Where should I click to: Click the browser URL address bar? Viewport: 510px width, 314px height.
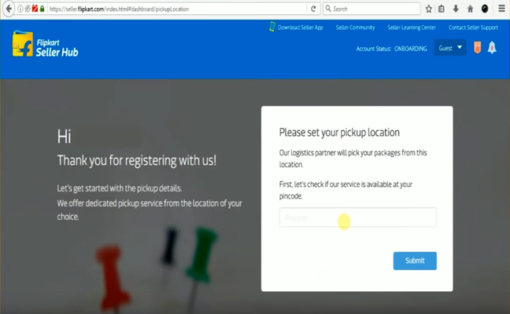point(177,9)
